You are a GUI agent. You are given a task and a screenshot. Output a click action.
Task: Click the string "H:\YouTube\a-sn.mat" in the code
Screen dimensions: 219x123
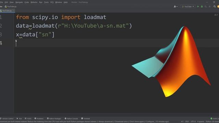[95, 26]
